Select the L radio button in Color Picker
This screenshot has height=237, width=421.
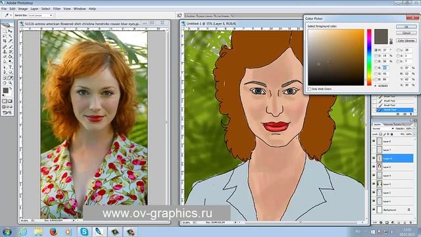click(398, 50)
